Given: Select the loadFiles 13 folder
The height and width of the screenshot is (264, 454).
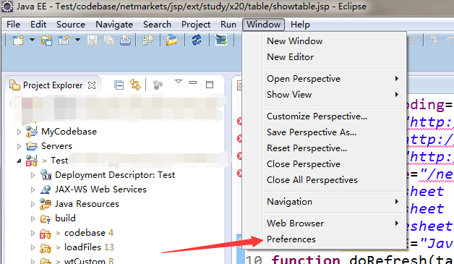Looking at the screenshot, I should pyautogui.click(x=89, y=247).
